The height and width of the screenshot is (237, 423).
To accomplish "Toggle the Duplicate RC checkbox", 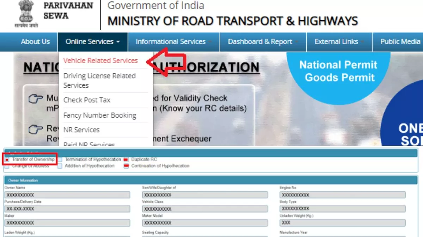I will point(126,159).
